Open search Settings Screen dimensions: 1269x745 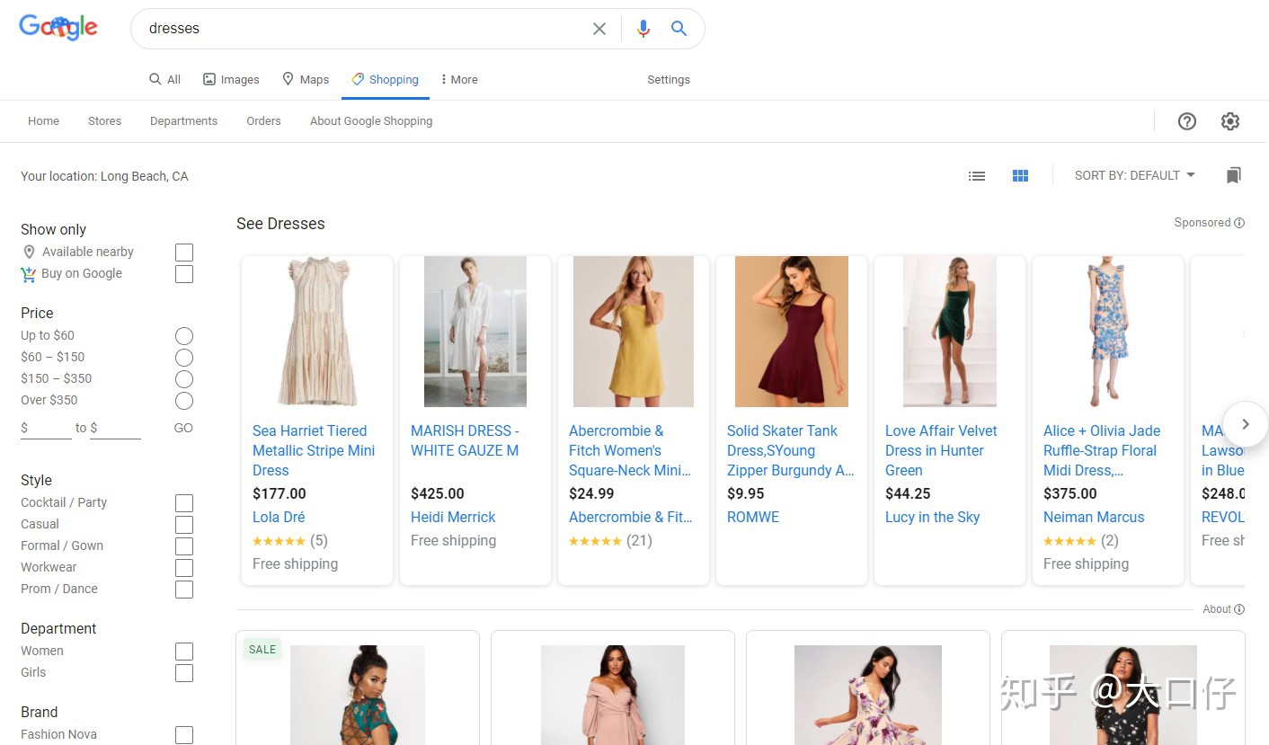pyautogui.click(x=669, y=80)
